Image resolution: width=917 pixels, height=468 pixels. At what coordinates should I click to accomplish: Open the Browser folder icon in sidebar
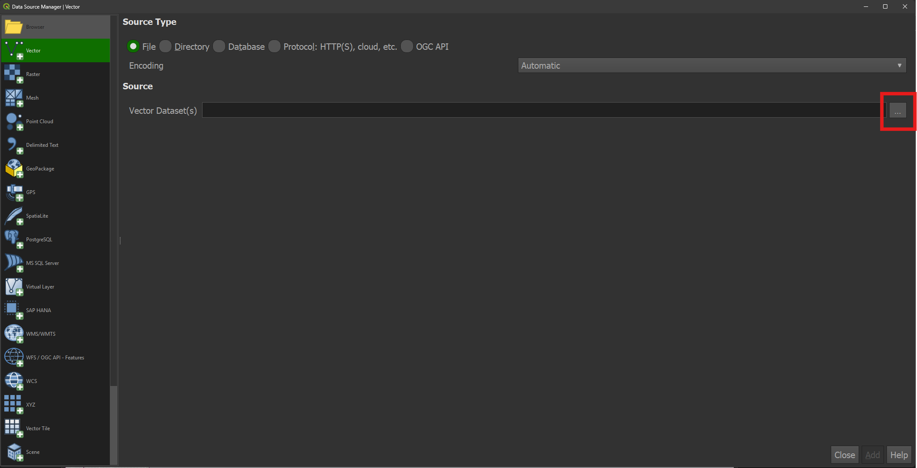[13, 27]
